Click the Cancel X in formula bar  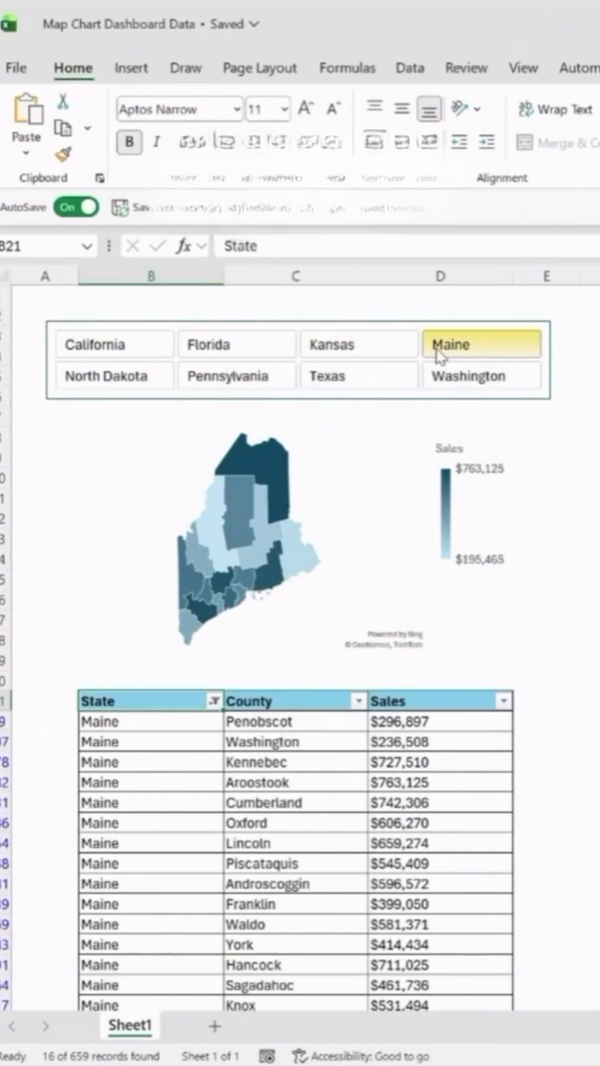point(132,245)
